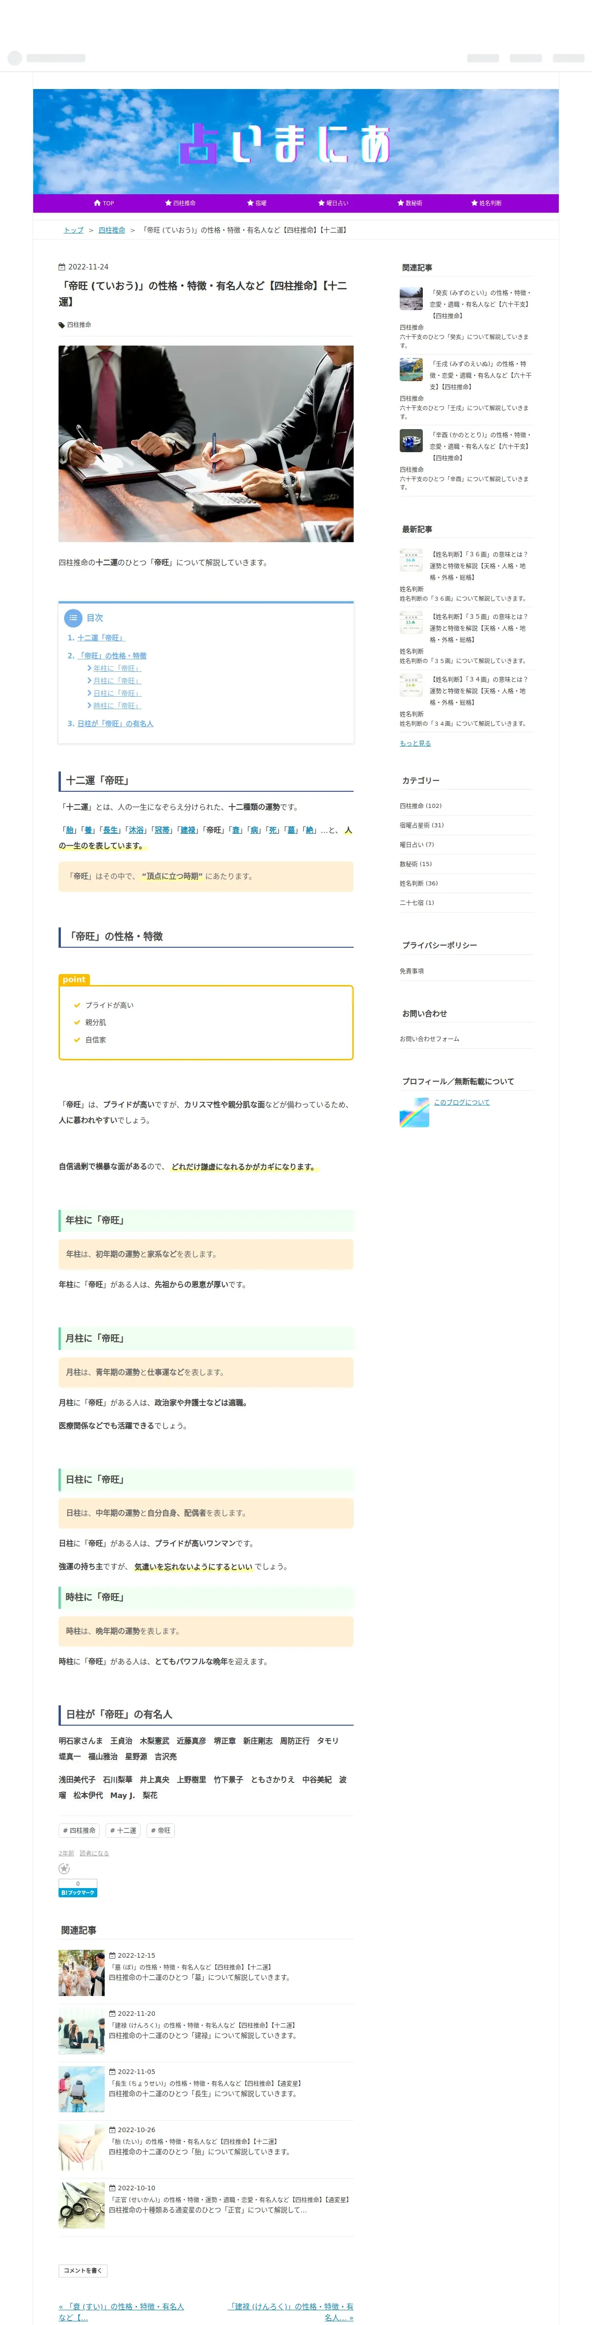This screenshot has width=592, height=2325.
Task: Click トップ breadcrumb link
Action: tap(73, 230)
